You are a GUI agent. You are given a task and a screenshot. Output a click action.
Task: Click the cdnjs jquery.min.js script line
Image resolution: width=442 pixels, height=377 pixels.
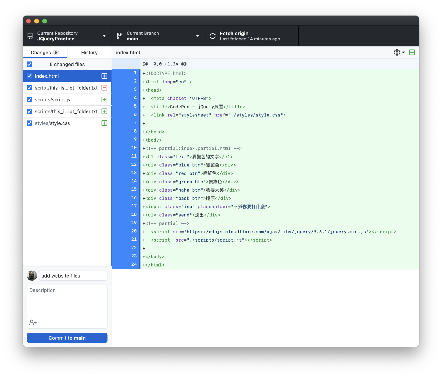coord(280,232)
